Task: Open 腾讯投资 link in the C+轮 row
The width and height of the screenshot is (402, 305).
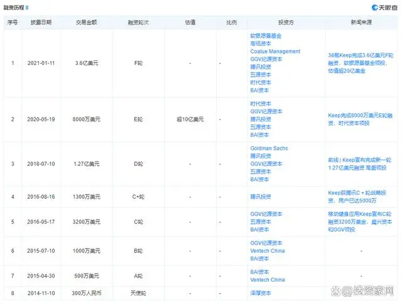Action: click(261, 197)
